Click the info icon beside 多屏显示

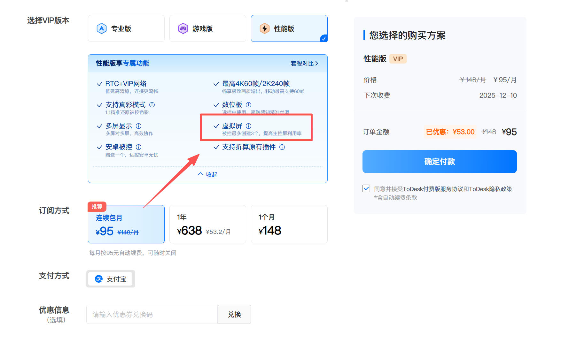click(x=138, y=126)
